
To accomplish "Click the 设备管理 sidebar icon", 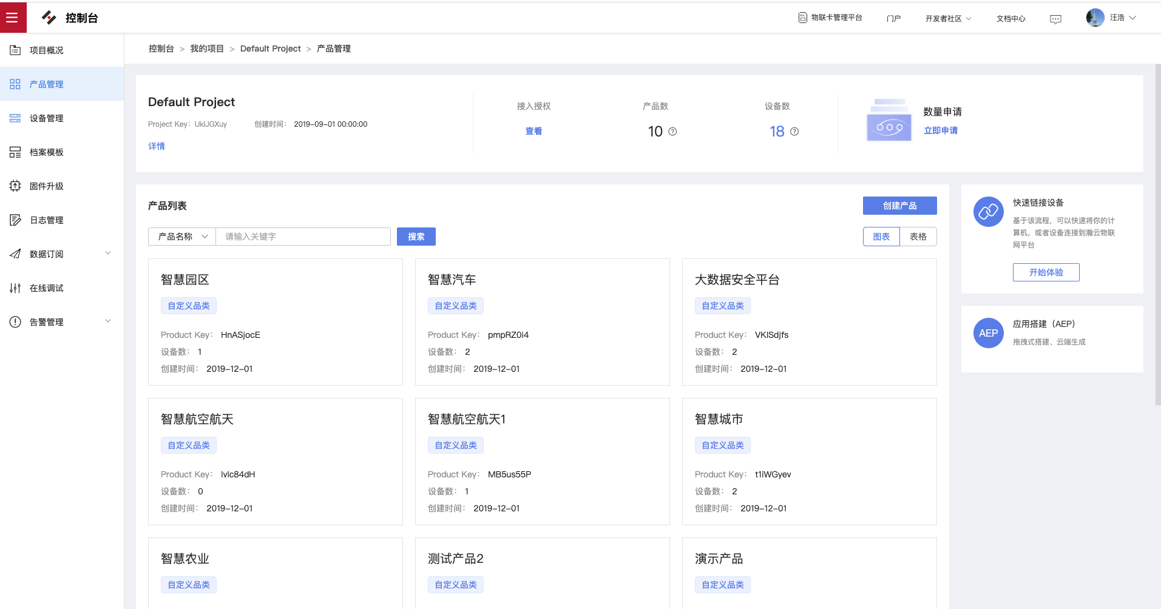I will [x=15, y=118].
